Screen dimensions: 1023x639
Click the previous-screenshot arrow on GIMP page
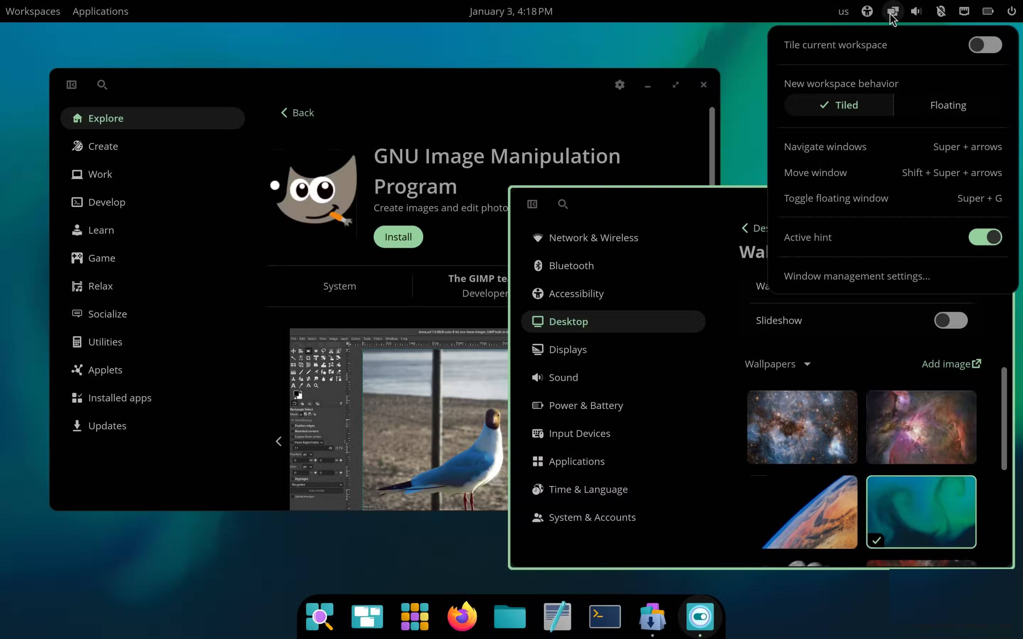pos(278,441)
